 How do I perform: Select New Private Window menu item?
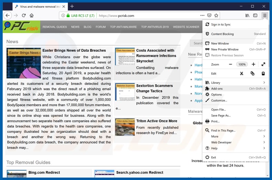click(x=224, y=49)
